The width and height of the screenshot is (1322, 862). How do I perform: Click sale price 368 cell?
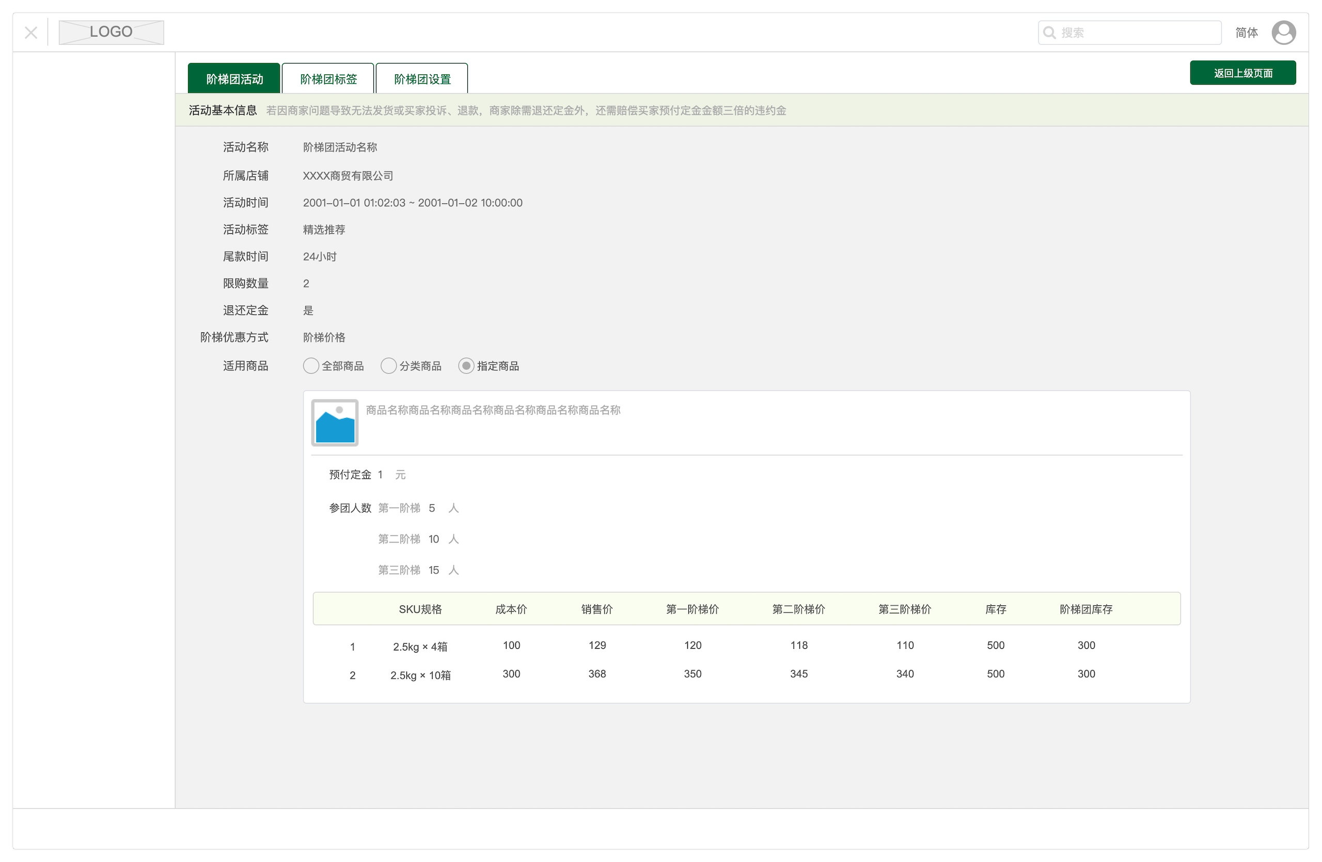click(597, 674)
